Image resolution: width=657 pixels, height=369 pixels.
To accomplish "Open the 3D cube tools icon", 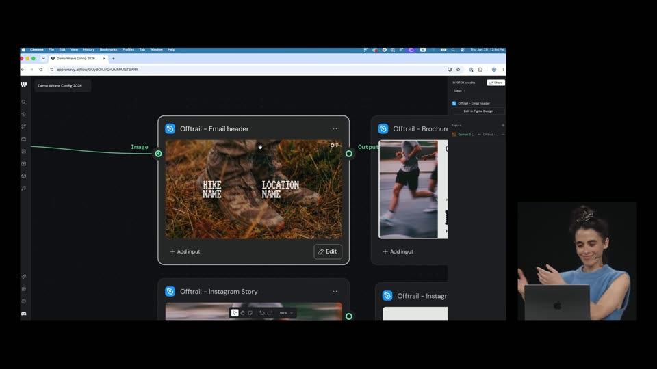I will [24, 176].
